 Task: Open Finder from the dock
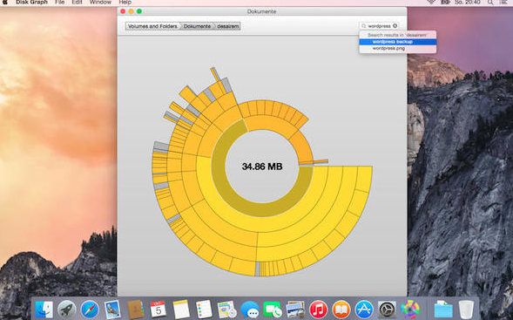[x=44, y=309]
